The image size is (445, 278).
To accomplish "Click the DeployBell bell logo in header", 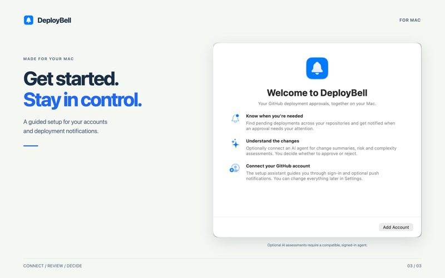I will [x=28, y=20].
